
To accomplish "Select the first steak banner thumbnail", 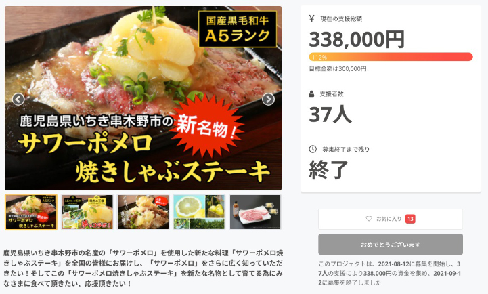I will tap(31, 212).
